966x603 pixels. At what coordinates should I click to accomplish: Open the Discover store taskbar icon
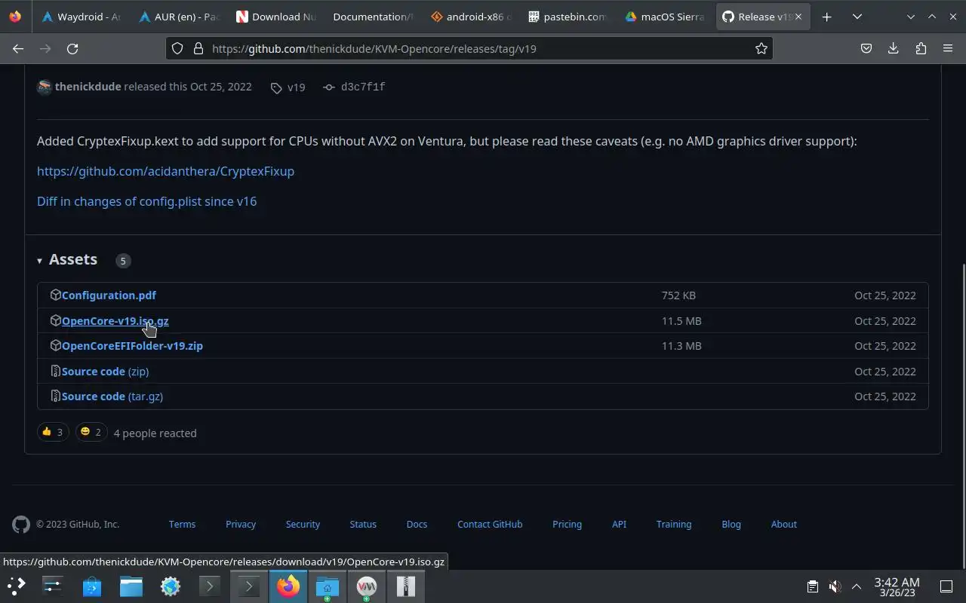coord(92,586)
